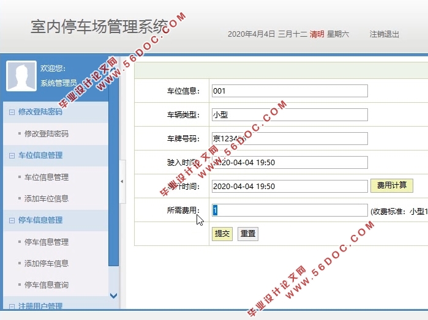Focus the 车辆类型 input field
Viewport: 428px width, 320px height.
(x=290, y=115)
